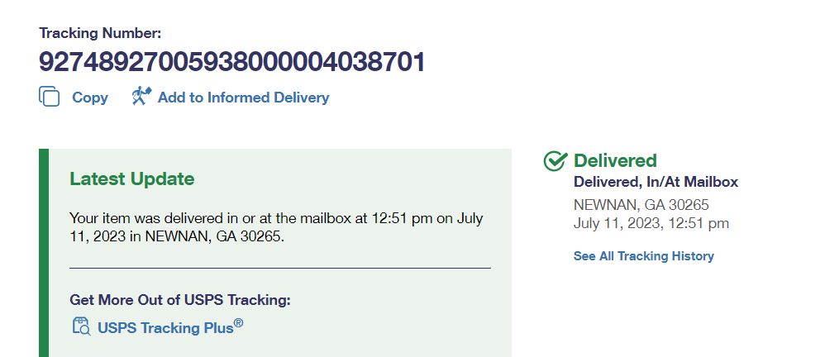Image resolution: width=825 pixels, height=357 pixels.
Task: Click the USPS Tracking Plus package icon
Action: coord(81,326)
